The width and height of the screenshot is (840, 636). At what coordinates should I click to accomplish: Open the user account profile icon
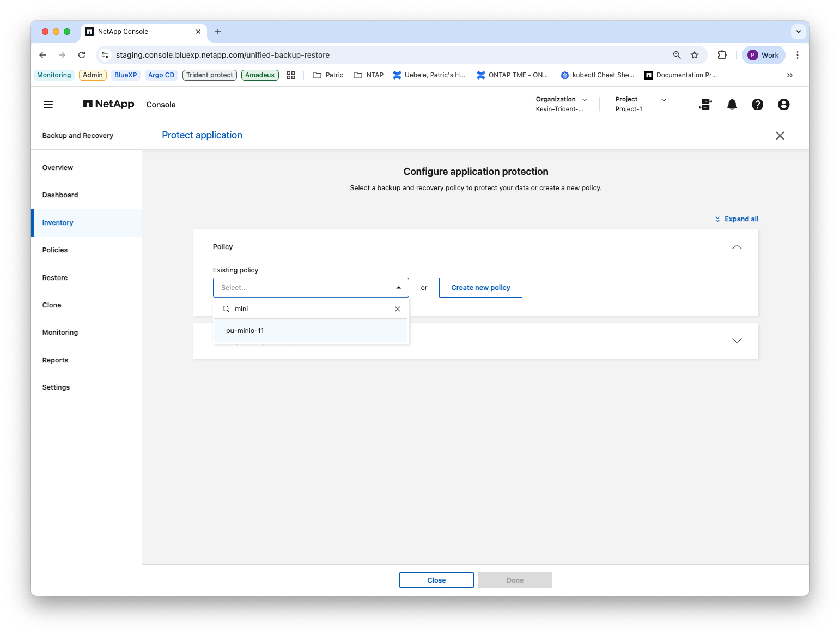coord(783,105)
